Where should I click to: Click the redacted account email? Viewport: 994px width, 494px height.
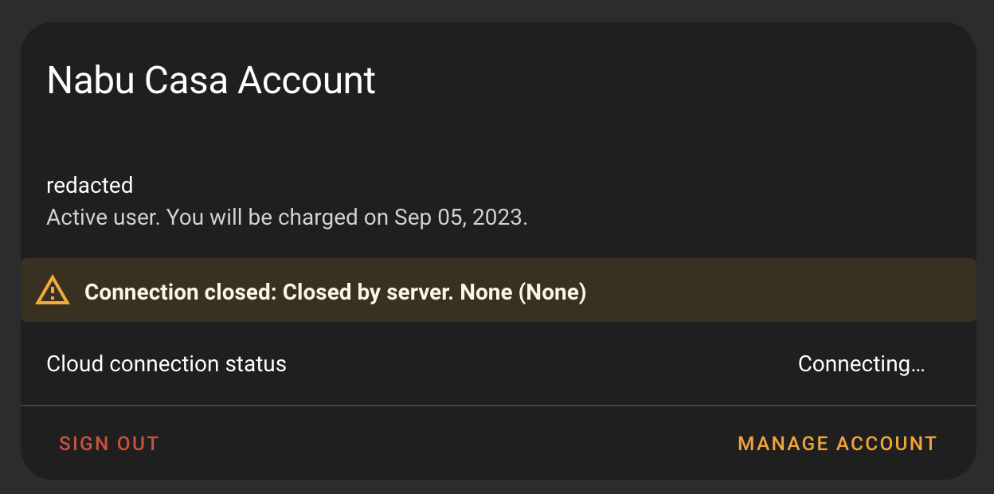click(89, 185)
